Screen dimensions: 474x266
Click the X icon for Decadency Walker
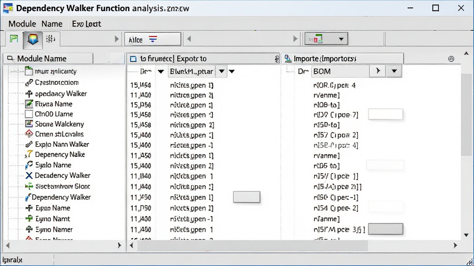click(29, 175)
